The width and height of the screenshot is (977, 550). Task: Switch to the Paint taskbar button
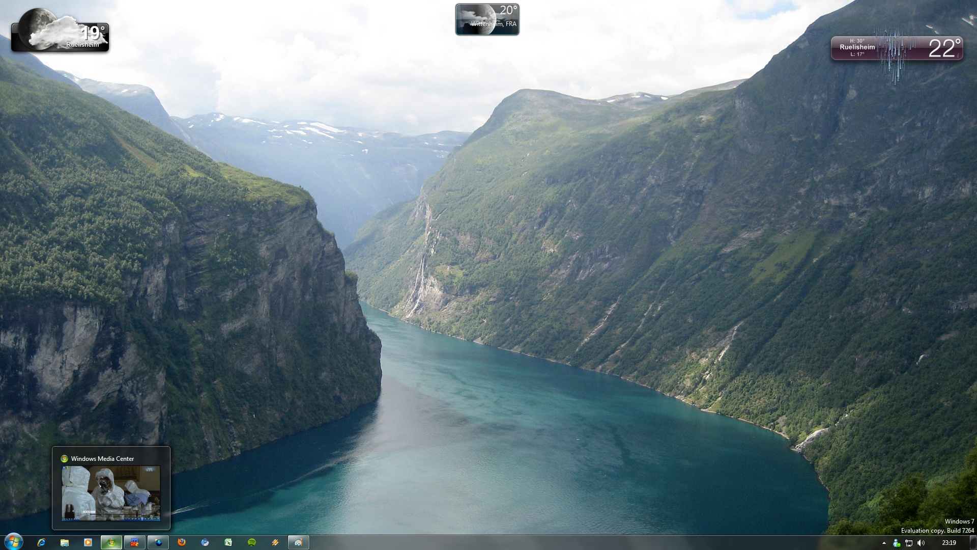coord(298,542)
